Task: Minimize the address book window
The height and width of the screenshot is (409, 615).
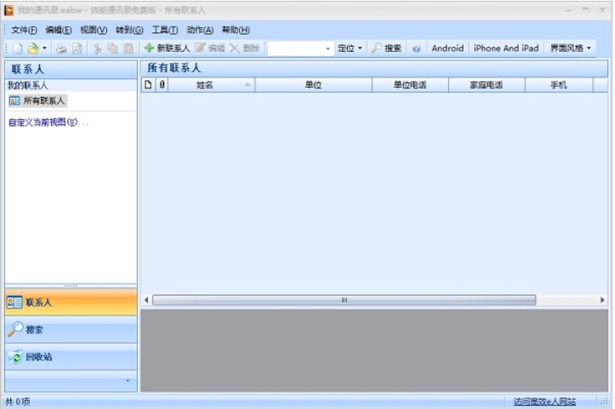Action: pos(568,10)
